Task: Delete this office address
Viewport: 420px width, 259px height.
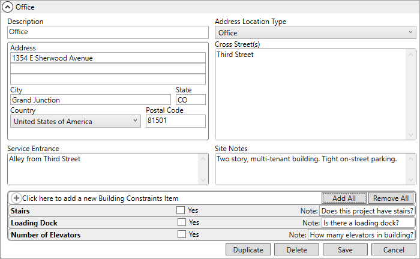Action: (296, 249)
